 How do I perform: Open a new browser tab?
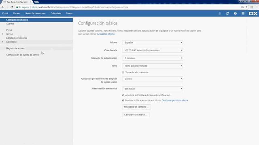coord(36,2)
